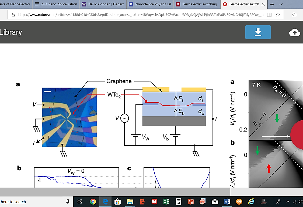Open a new browser tab
This screenshot has width=303, height=207.
pyautogui.click(x=272, y=4)
